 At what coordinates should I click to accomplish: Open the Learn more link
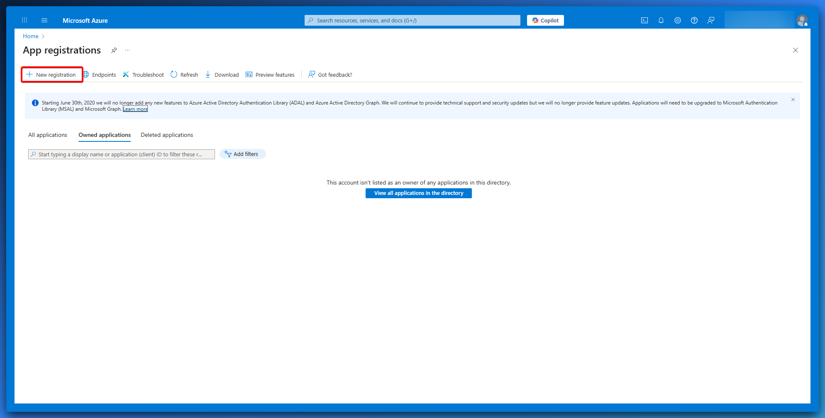135,109
